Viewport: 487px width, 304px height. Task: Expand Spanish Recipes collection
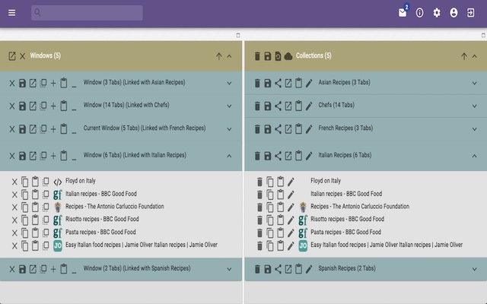point(475,269)
